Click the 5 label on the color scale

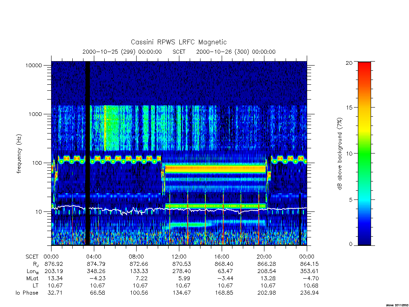pyautogui.click(x=350, y=200)
